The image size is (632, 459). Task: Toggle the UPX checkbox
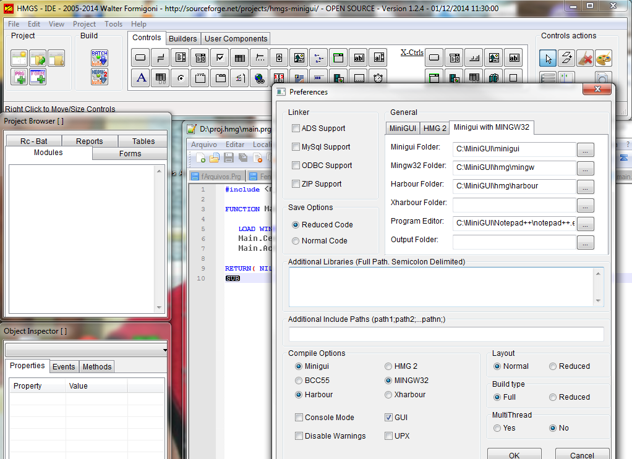[x=388, y=436]
